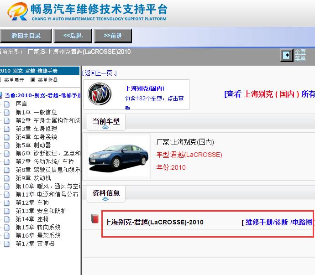Click the fullscreen menu toggle icon
Screen dimensions: 315x275
click(287, 55)
